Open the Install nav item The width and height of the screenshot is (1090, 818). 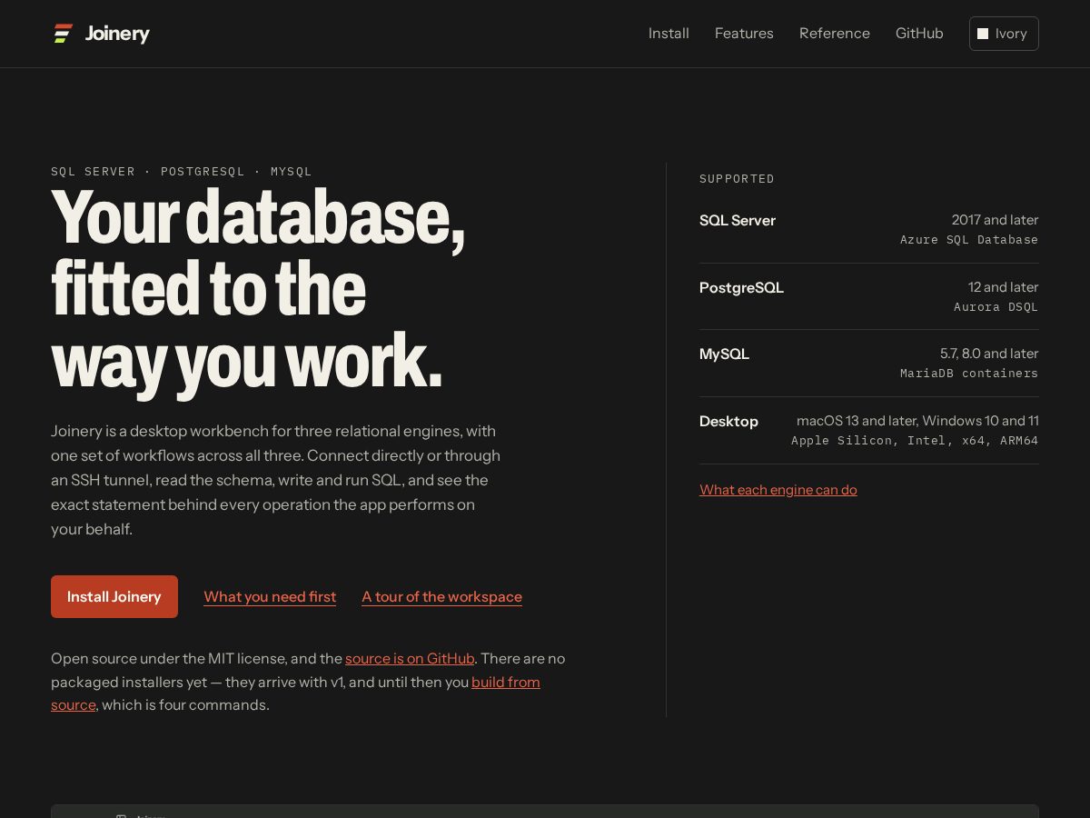tap(669, 34)
